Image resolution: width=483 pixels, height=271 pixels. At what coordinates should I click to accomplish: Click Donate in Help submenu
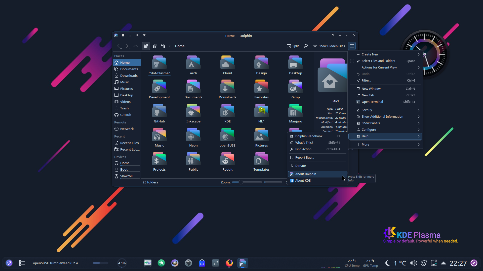click(318, 166)
